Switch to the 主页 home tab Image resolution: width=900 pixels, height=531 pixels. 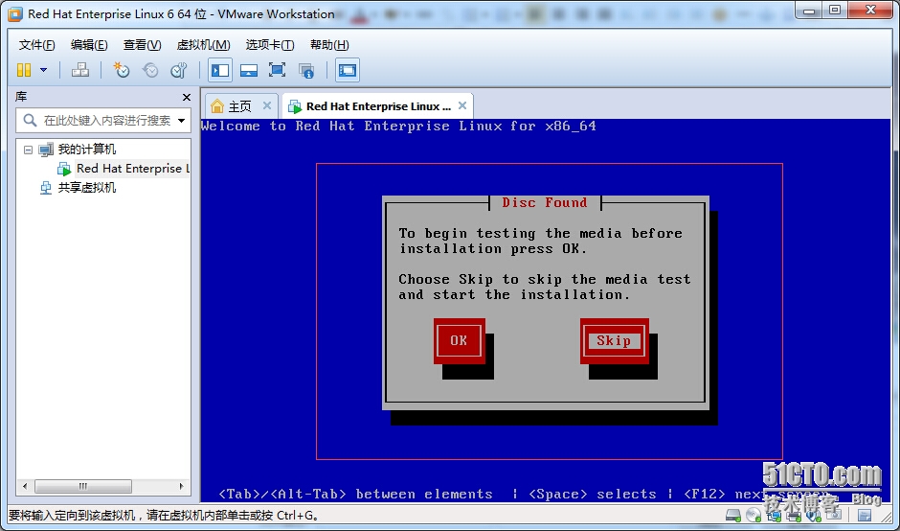tap(240, 106)
